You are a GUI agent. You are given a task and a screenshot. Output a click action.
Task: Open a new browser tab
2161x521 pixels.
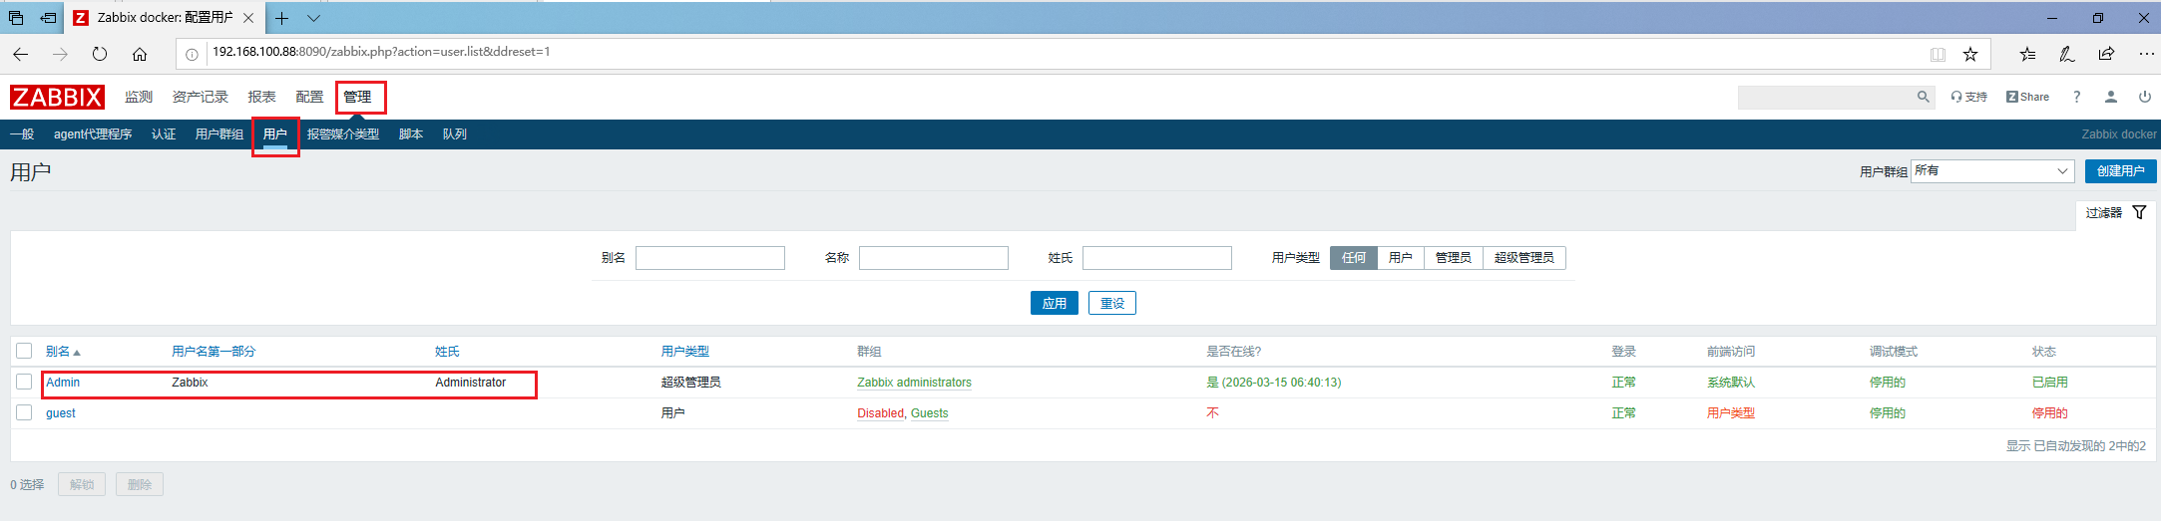click(x=282, y=18)
